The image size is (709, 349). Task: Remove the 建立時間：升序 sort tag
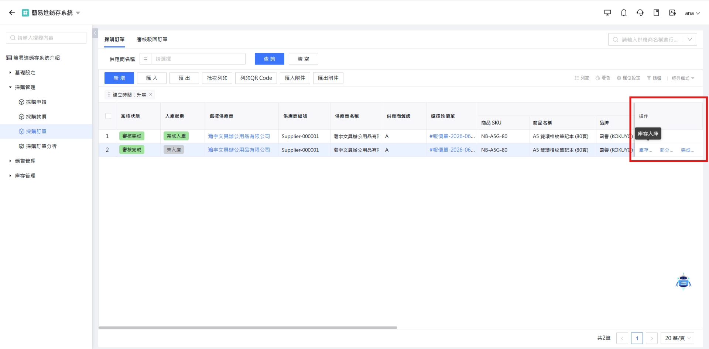(151, 95)
